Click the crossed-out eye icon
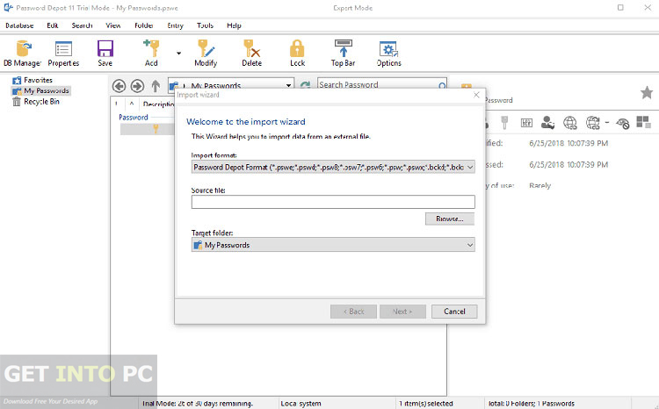The height and width of the screenshot is (409, 659). tap(622, 123)
